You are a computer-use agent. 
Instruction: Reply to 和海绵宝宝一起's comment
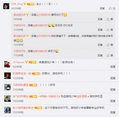click(x=113, y=78)
